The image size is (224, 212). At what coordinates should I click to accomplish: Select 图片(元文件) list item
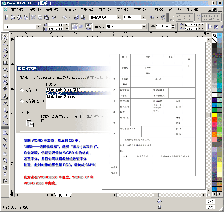73,93
